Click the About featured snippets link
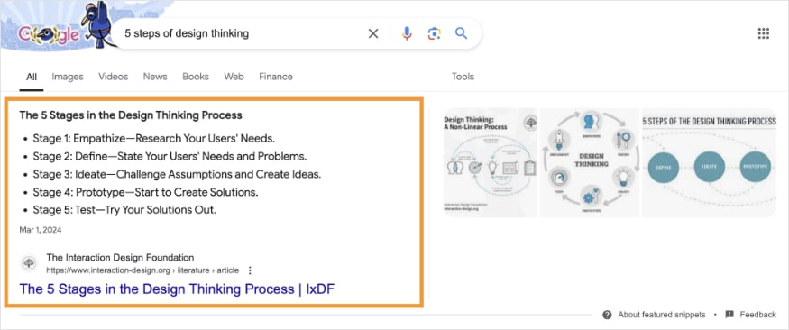Image resolution: width=789 pixels, height=330 pixels. tap(662, 315)
